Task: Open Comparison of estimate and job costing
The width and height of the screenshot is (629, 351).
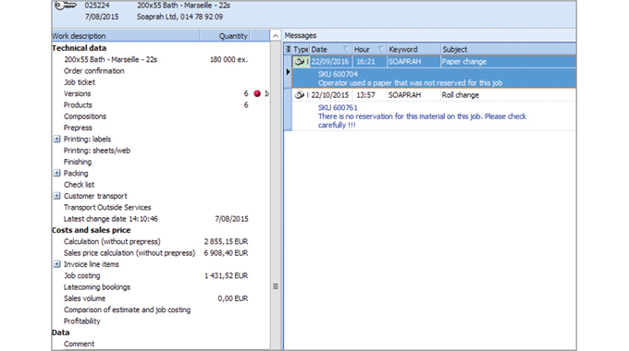Action: (127, 309)
